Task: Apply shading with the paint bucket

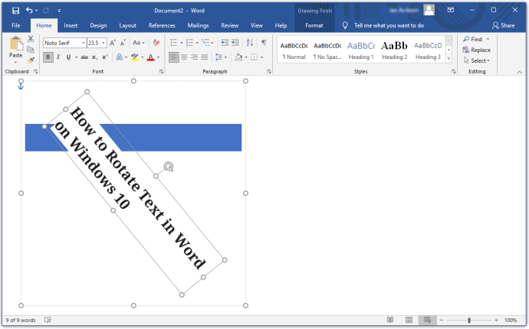Action: (238, 57)
